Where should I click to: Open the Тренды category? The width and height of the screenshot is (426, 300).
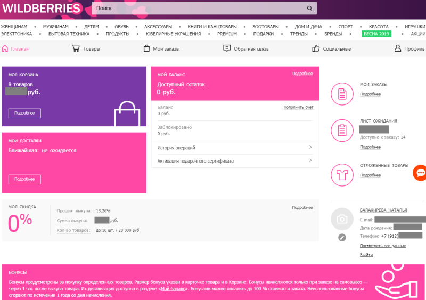(299, 34)
